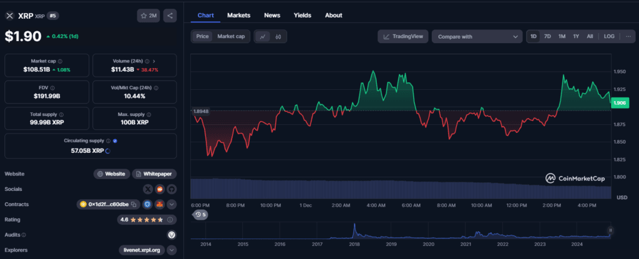Select the 7D time range

pyautogui.click(x=548, y=36)
